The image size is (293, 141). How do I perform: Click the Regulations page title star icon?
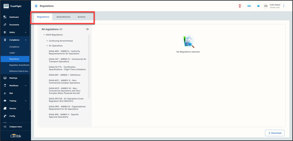[x=36, y=6]
